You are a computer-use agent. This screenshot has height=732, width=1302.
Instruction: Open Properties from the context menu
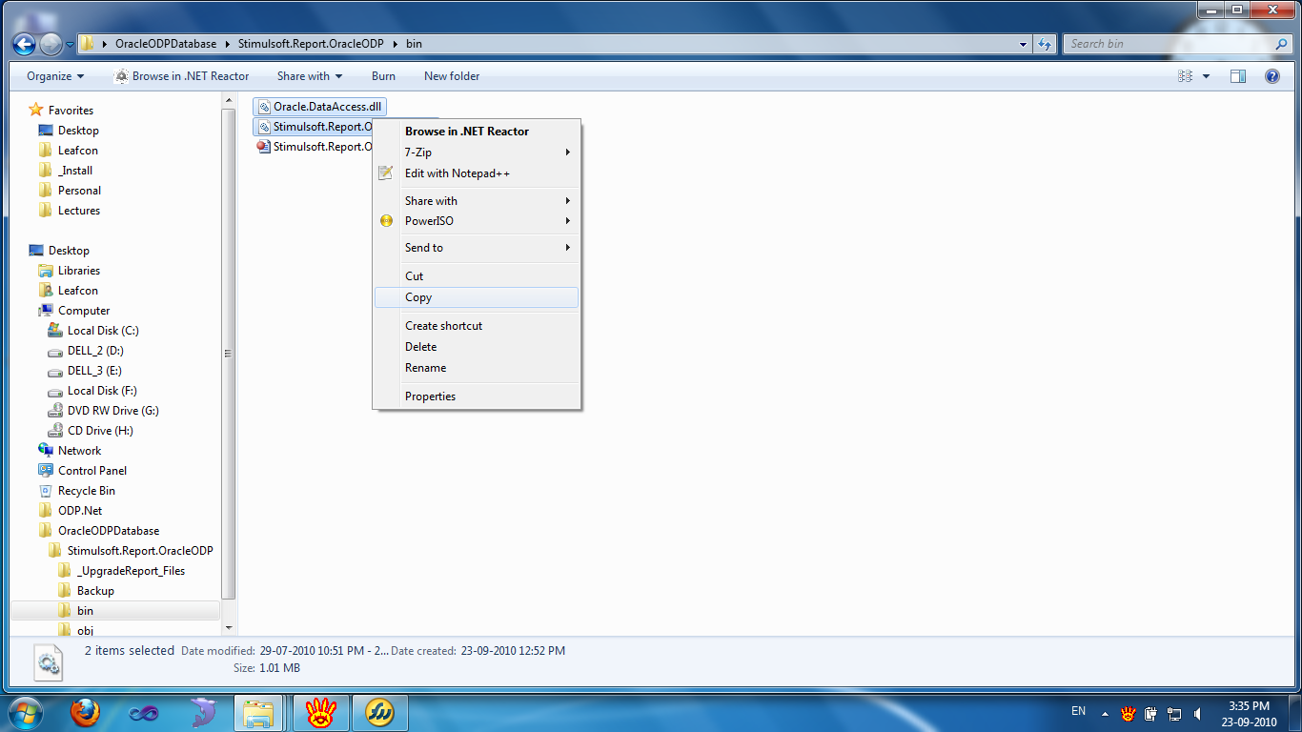(x=477, y=396)
